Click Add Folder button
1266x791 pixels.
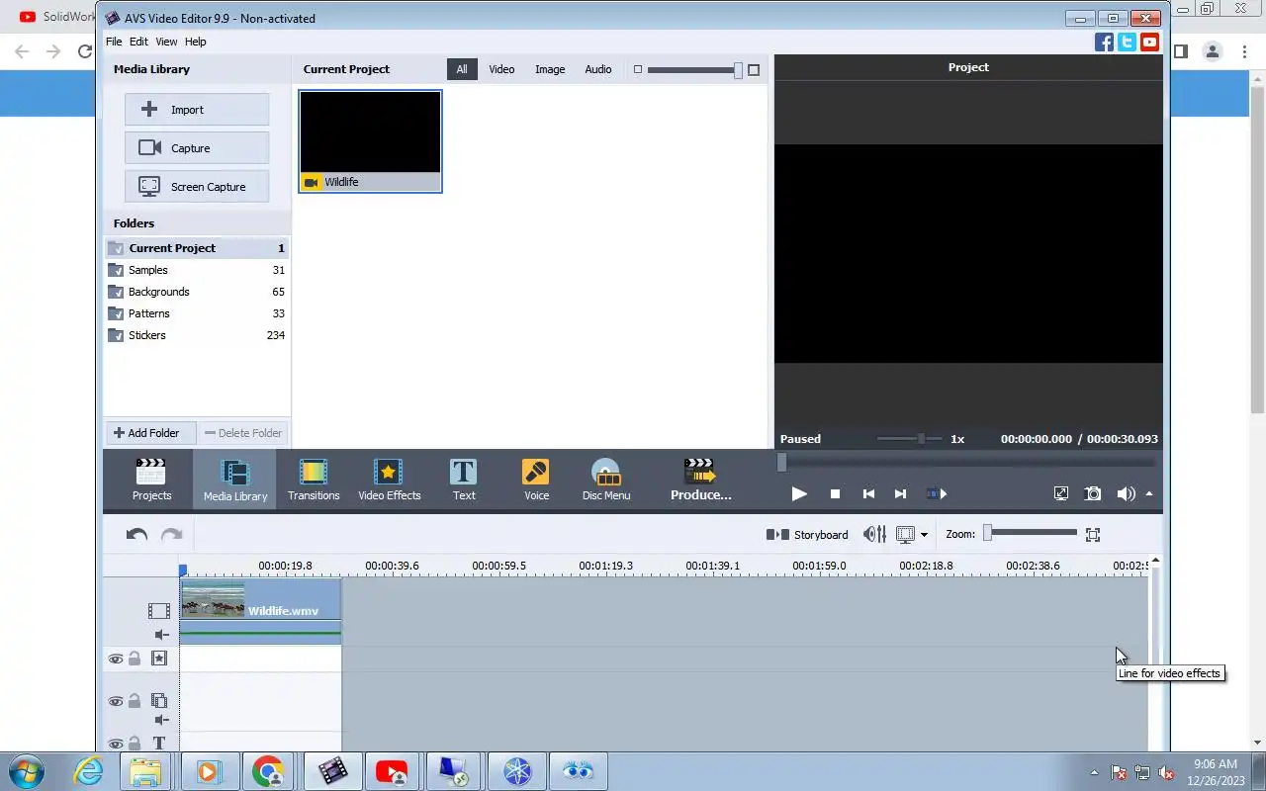(x=151, y=433)
